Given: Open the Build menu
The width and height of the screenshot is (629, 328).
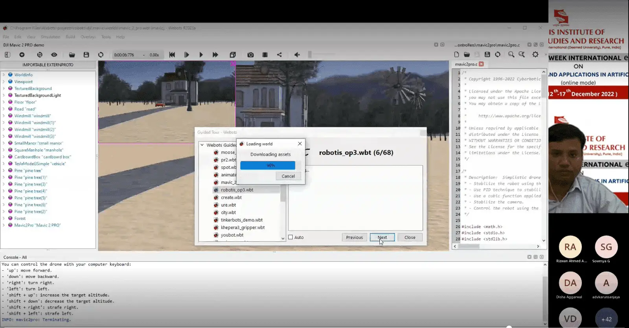Looking at the screenshot, I should [x=70, y=37].
